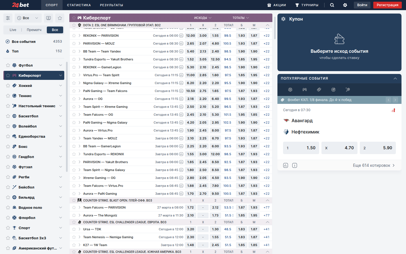Click the Регистрация button
406x254 pixels.
click(387, 5)
